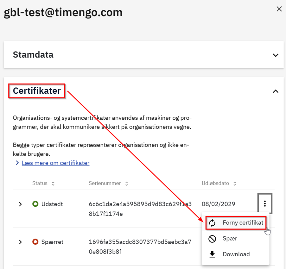This screenshot has height=269, width=286.
Task: Choose Forny certifikat from the menu
Action: tap(243, 223)
